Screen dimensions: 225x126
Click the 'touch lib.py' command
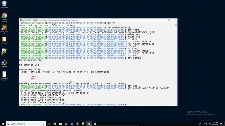pos(141,51)
